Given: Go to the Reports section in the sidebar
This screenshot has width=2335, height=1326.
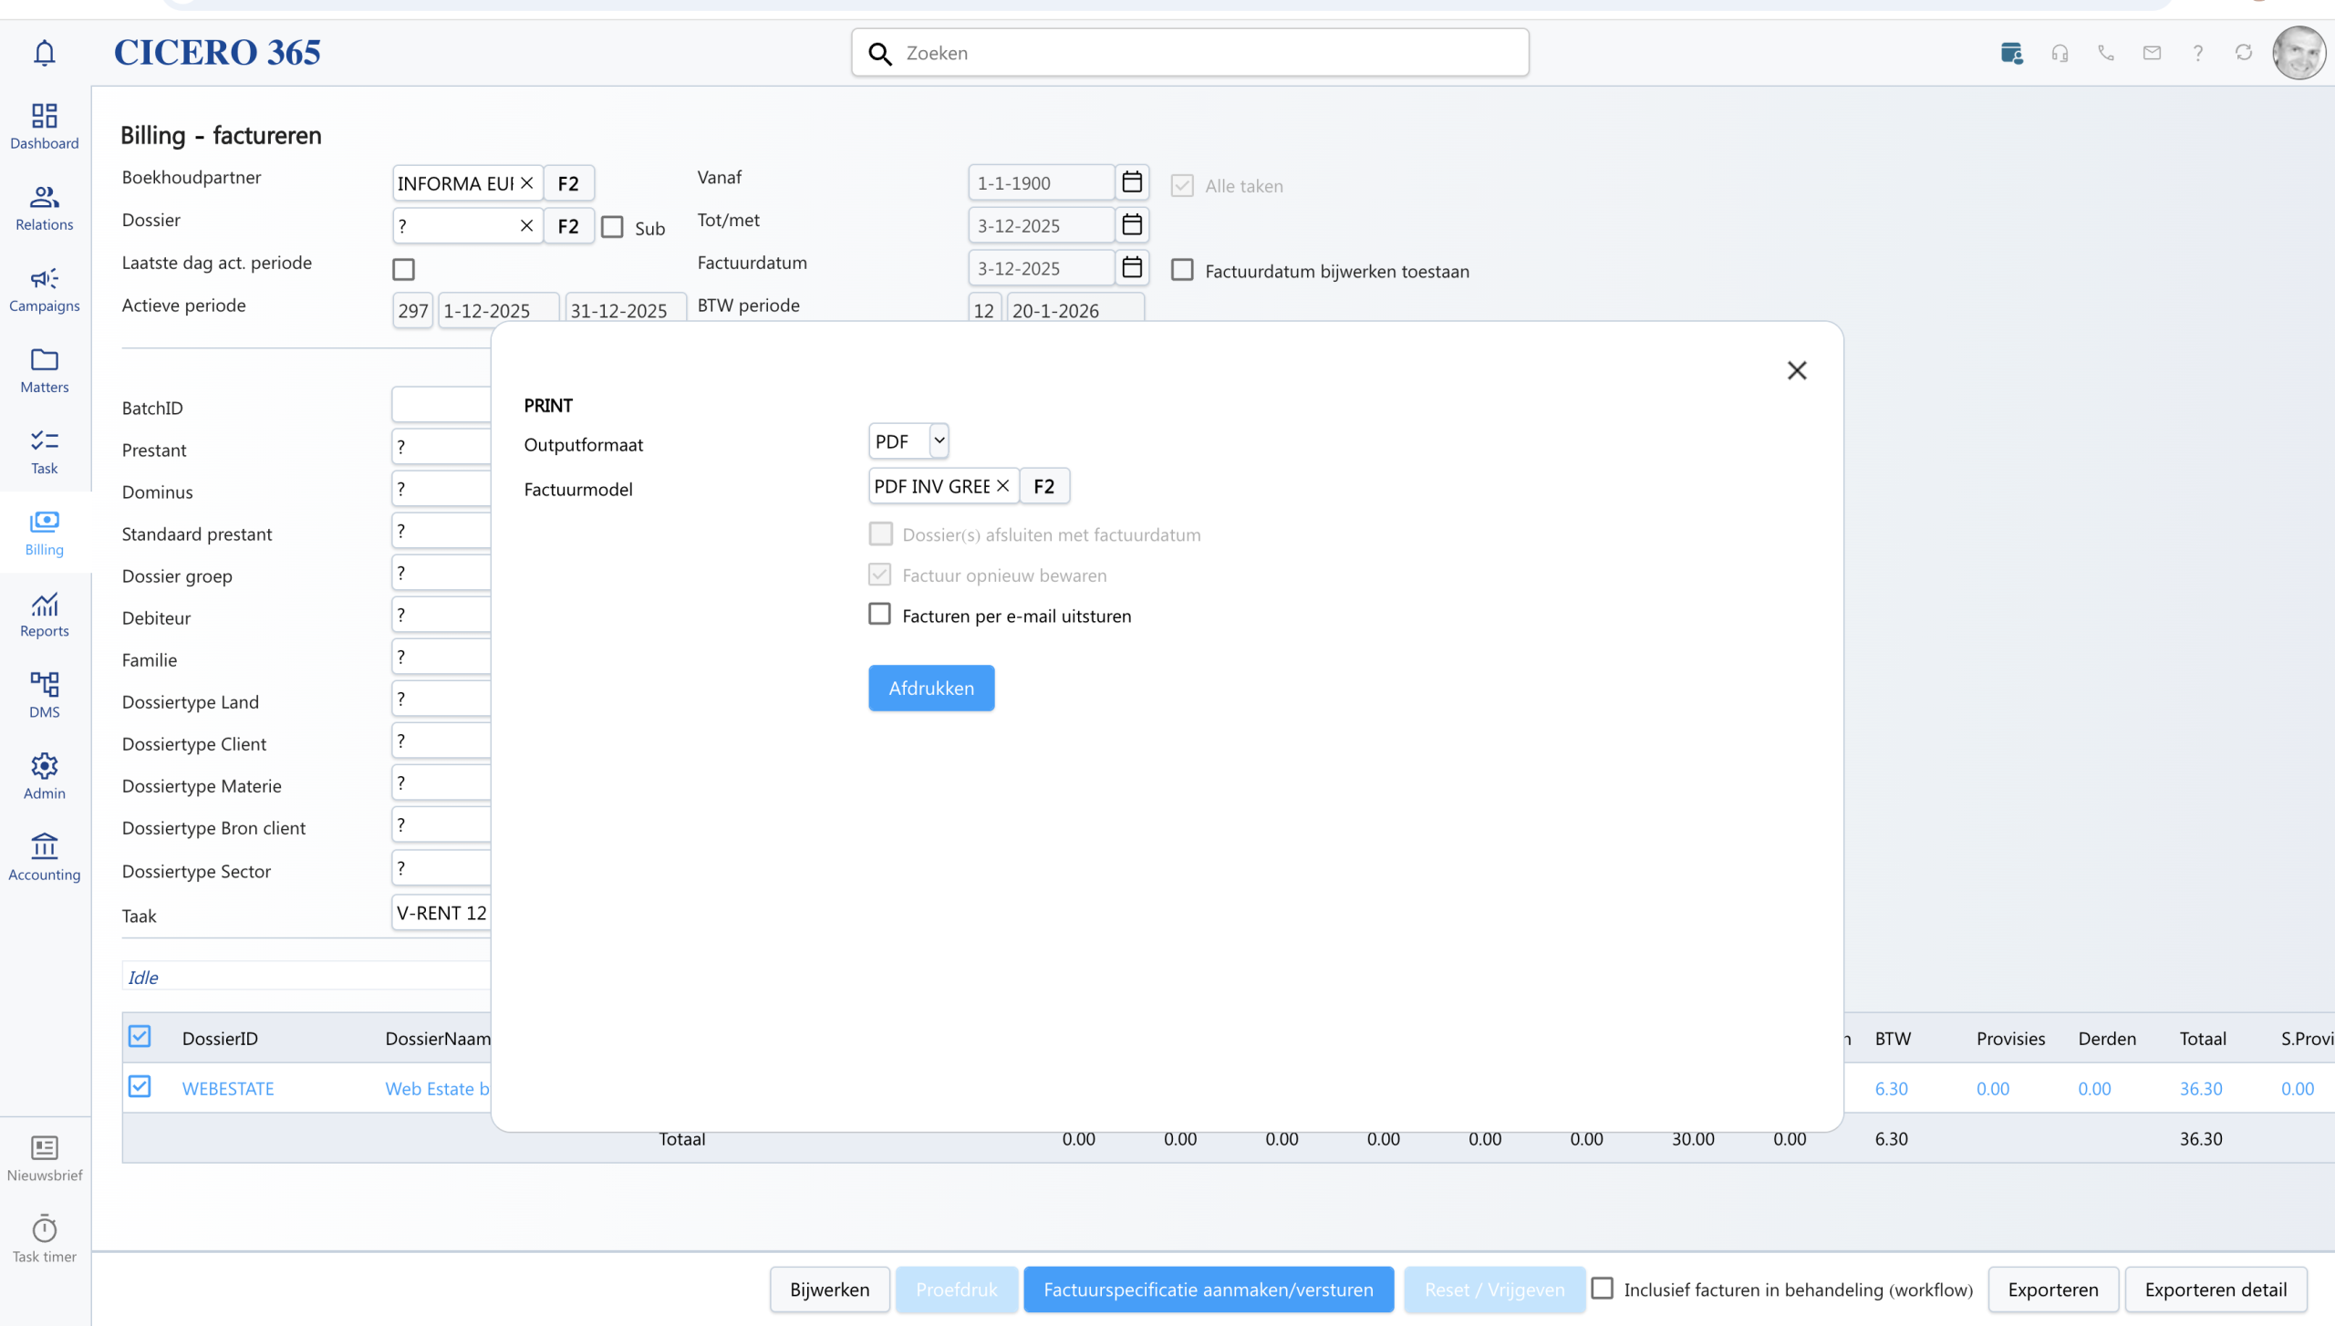Looking at the screenshot, I should [44, 615].
